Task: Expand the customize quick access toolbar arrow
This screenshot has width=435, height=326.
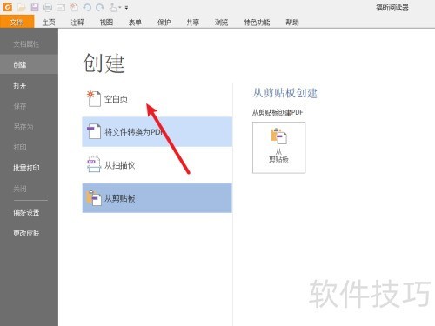Action: 126,8
